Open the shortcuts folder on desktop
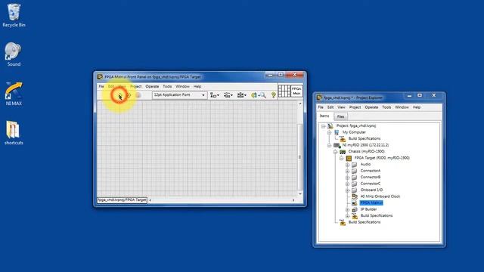 (x=14, y=133)
